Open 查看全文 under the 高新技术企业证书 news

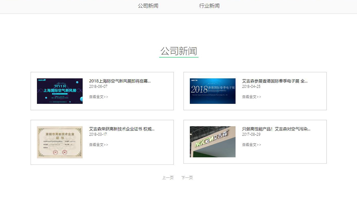coord(98,145)
